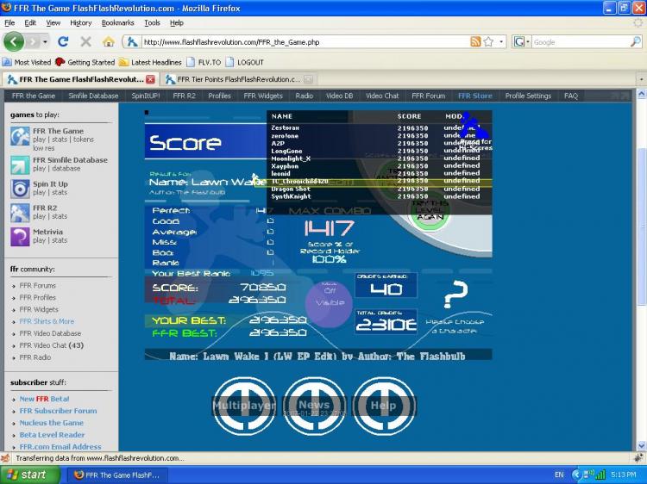
Task: Open the Most Visited bookmark folder
Action: click(x=28, y=62)
